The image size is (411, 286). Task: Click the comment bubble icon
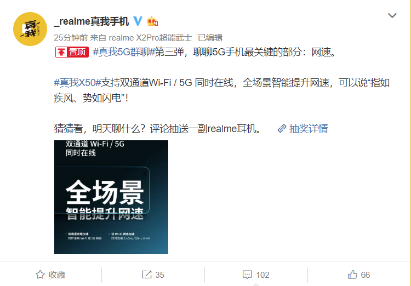[x=247, y=274]
